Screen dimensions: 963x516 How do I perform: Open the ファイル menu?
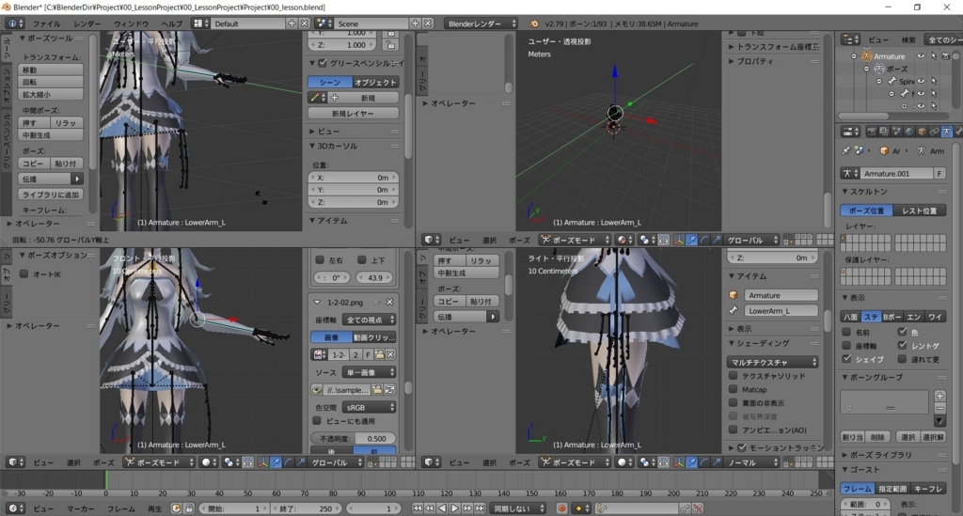coord(46,23)
